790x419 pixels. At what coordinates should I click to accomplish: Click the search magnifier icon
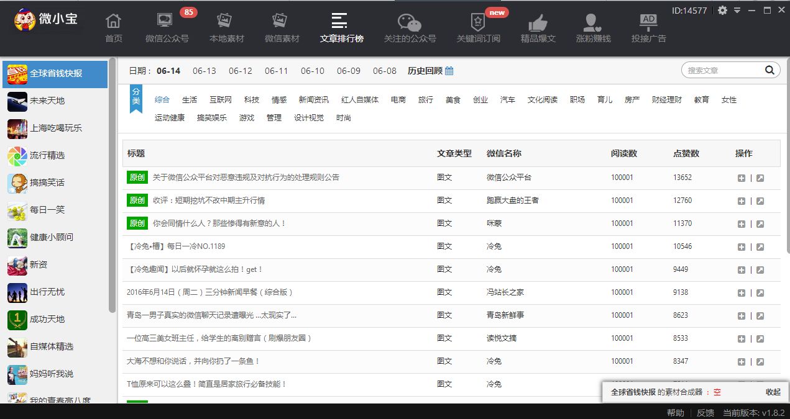tap(769, 70)
